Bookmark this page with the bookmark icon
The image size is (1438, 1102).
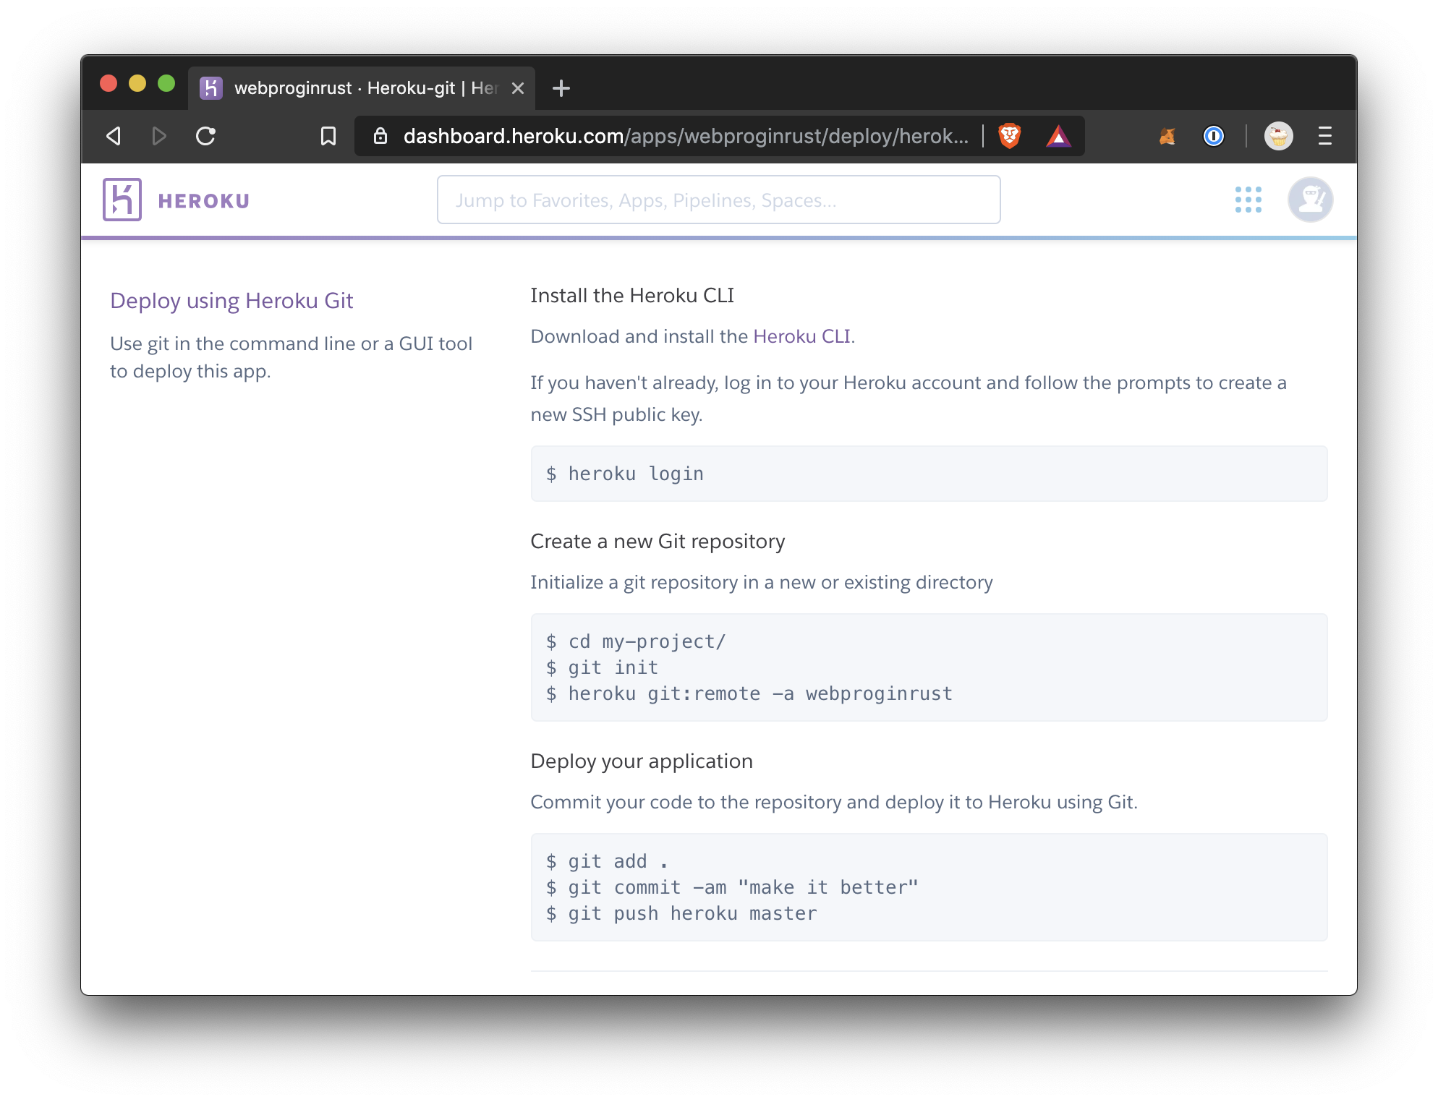tap(328, 136)
